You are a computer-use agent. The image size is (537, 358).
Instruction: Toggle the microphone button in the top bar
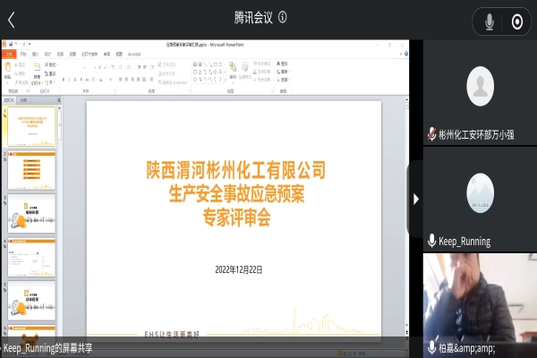[x=490, y=21]
